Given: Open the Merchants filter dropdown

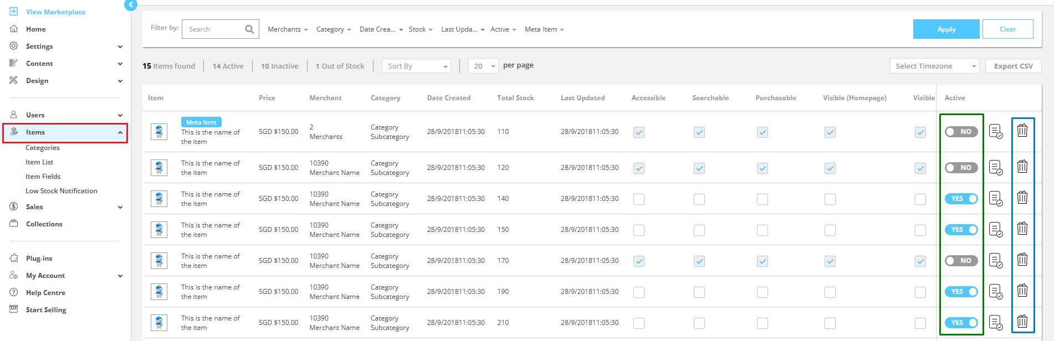Looking at the screenshot, I should tap(287, 29).
